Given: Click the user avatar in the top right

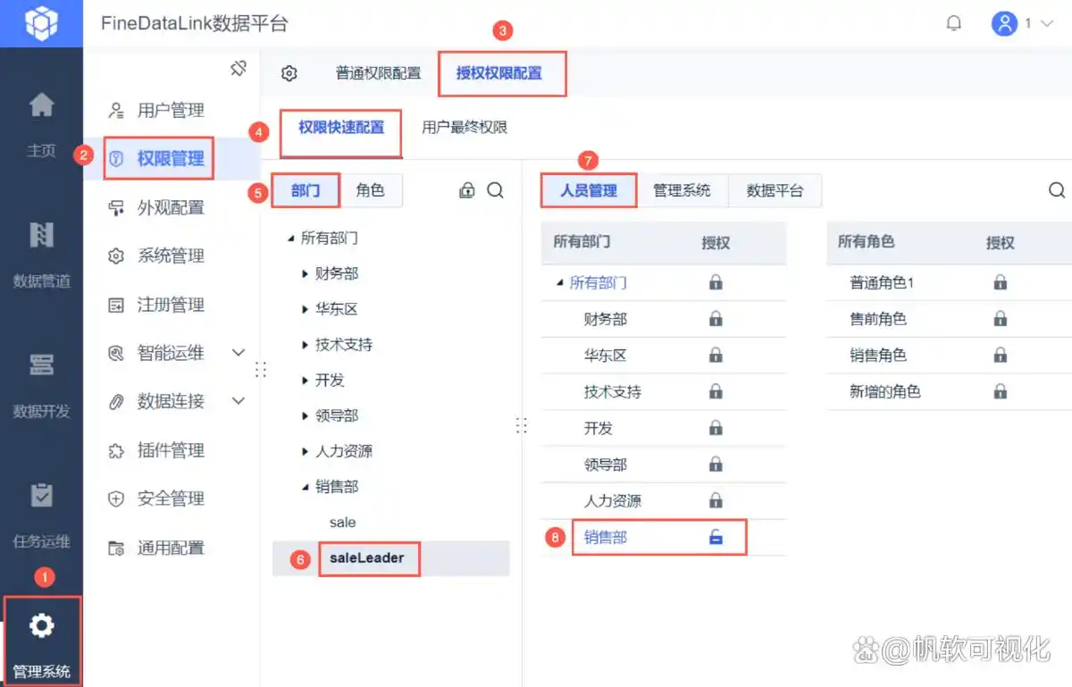Looking at the screenshot, I should coord(1002,23).
